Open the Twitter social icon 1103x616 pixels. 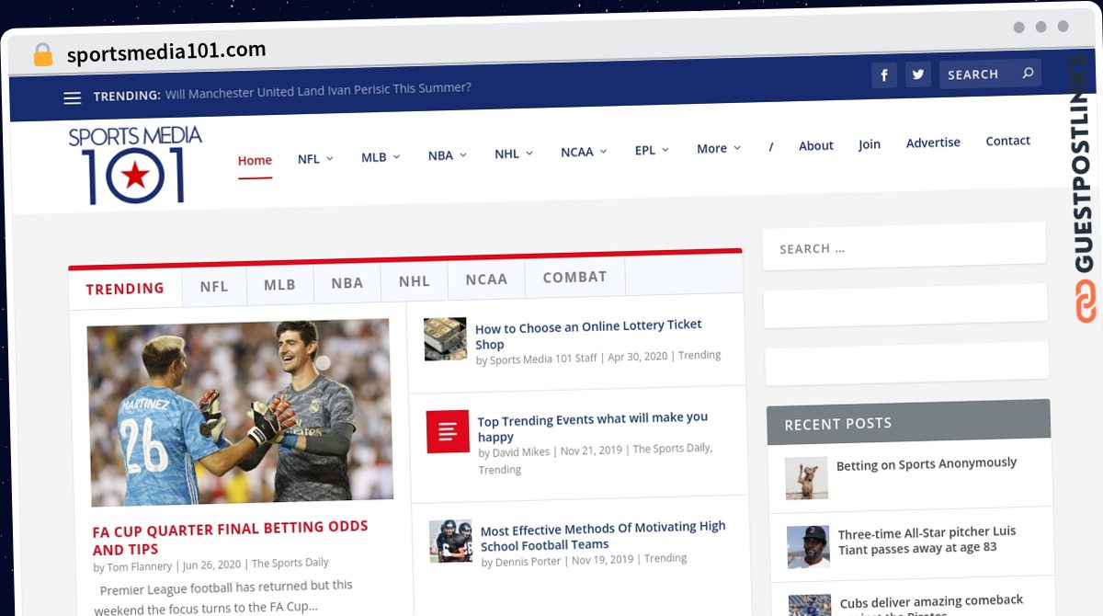[x=918, y=74]
